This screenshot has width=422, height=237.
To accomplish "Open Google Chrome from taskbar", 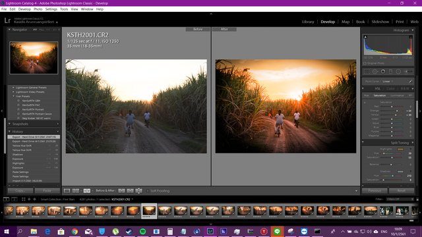I will click(x=75, y=231).
